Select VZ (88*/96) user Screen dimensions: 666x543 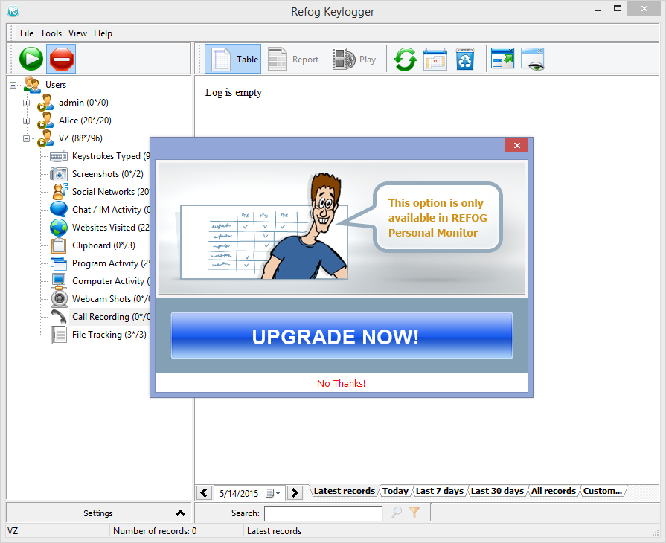[x=80, y=138]
